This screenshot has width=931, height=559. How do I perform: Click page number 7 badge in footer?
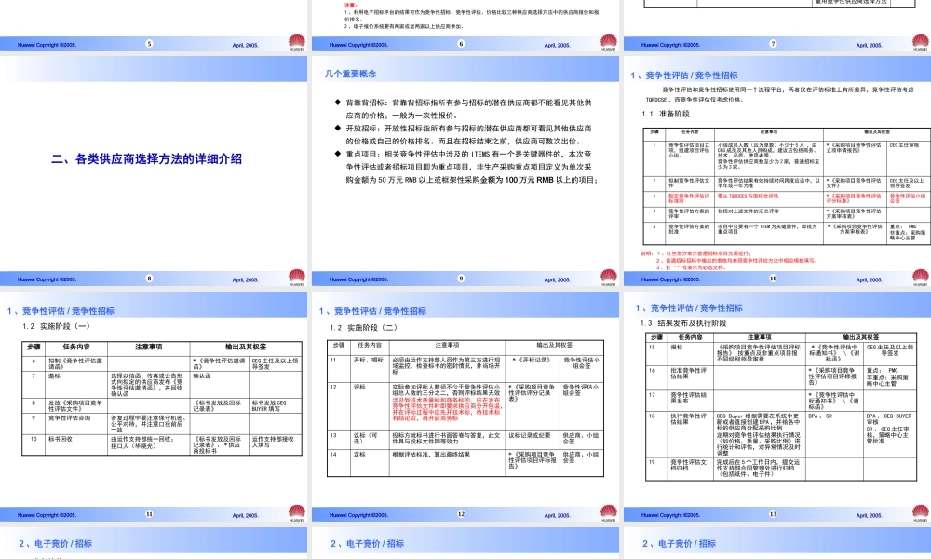[x=773, y=44]
